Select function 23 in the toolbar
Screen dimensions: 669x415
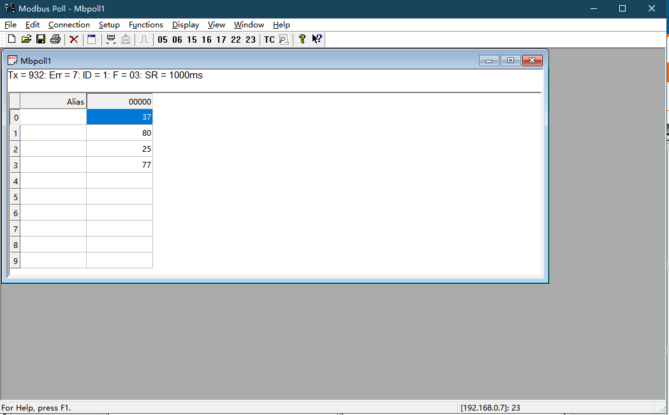coord(251,40)
